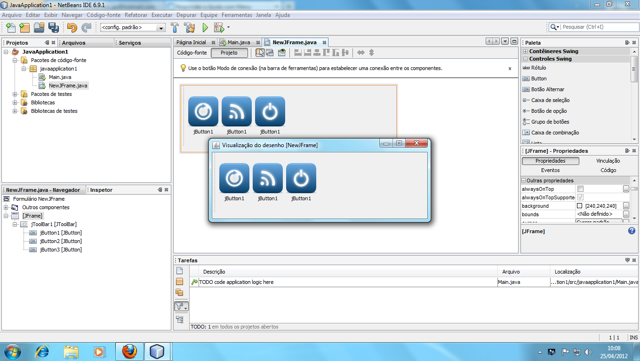Click the Redo toolbar icon
Image resolution: width=640 pixels, height=361 pixels.
pos(86,27)
